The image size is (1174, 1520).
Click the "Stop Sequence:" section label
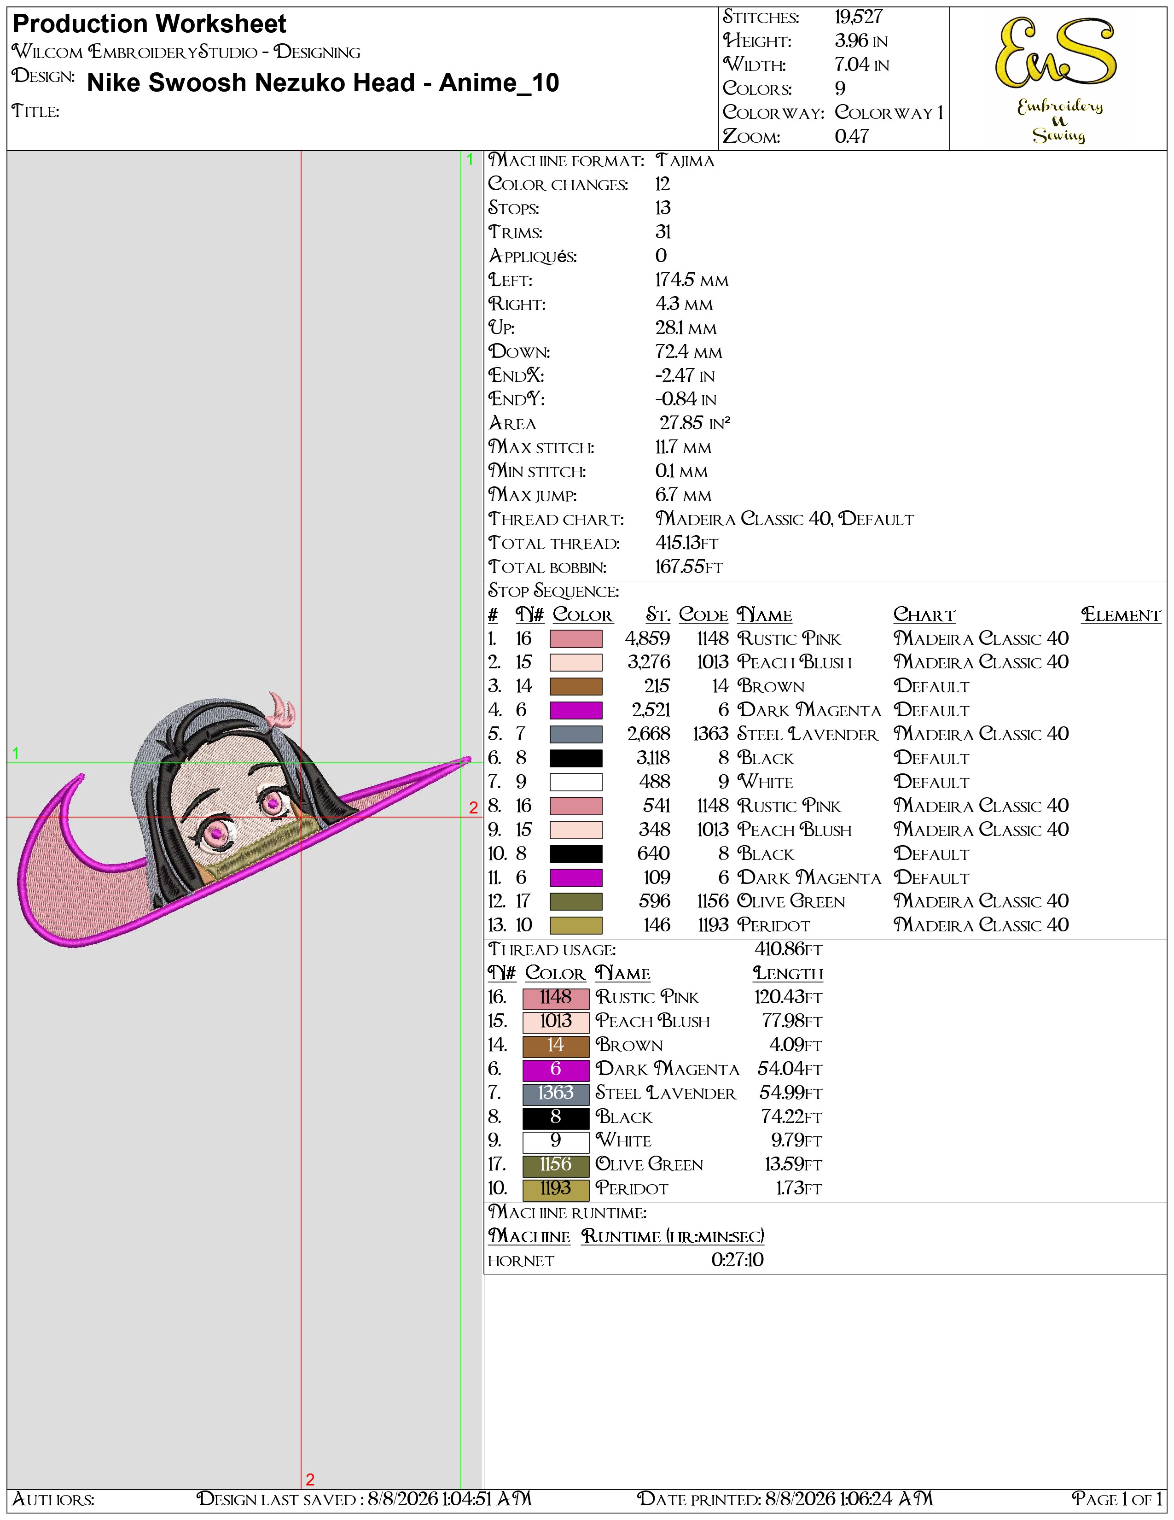coord(553,591)
